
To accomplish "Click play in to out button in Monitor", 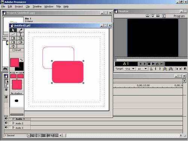I will tap(162, 64).
